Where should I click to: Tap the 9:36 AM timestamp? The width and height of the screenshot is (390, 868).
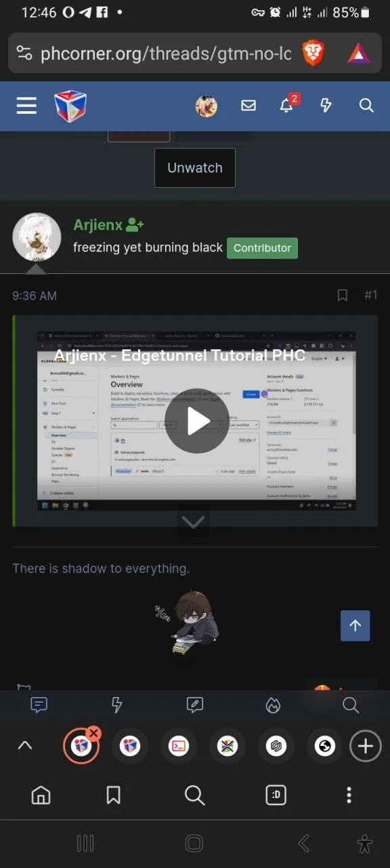click(x=35, y=296)
